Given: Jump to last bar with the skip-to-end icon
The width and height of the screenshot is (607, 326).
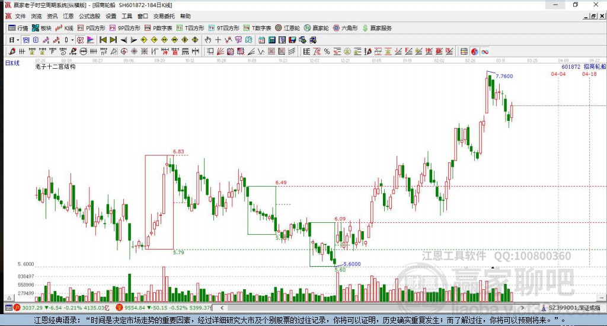Looking at the screenshot, I should [113, 40].
